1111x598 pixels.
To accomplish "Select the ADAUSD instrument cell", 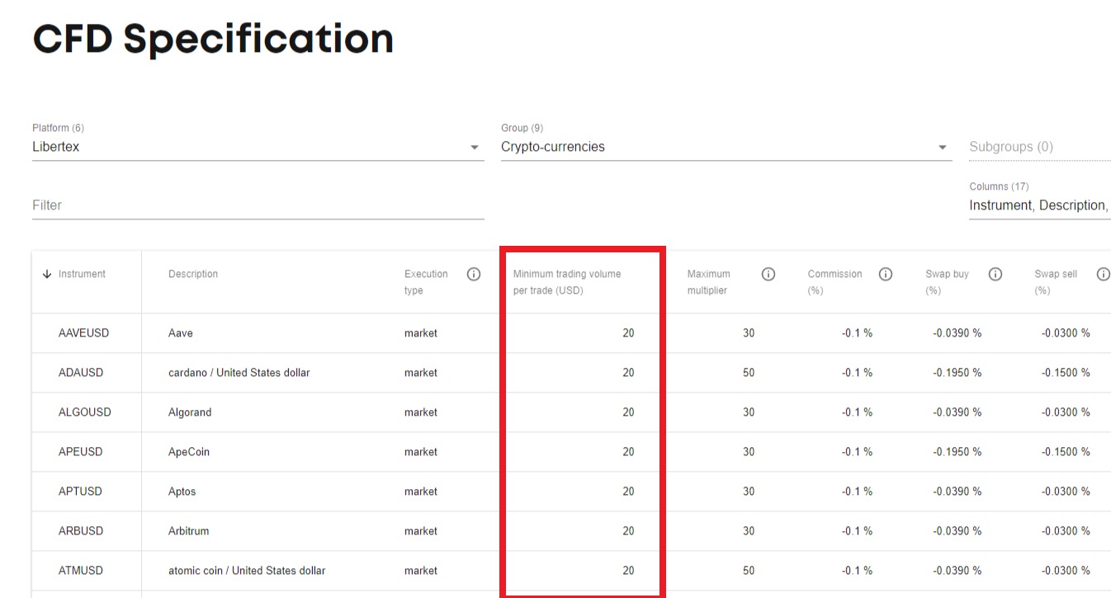I will pos(81,373).
